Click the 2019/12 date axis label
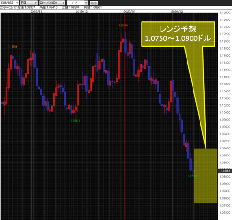Screen dimensions: 232x220 (x=82, y=12)
